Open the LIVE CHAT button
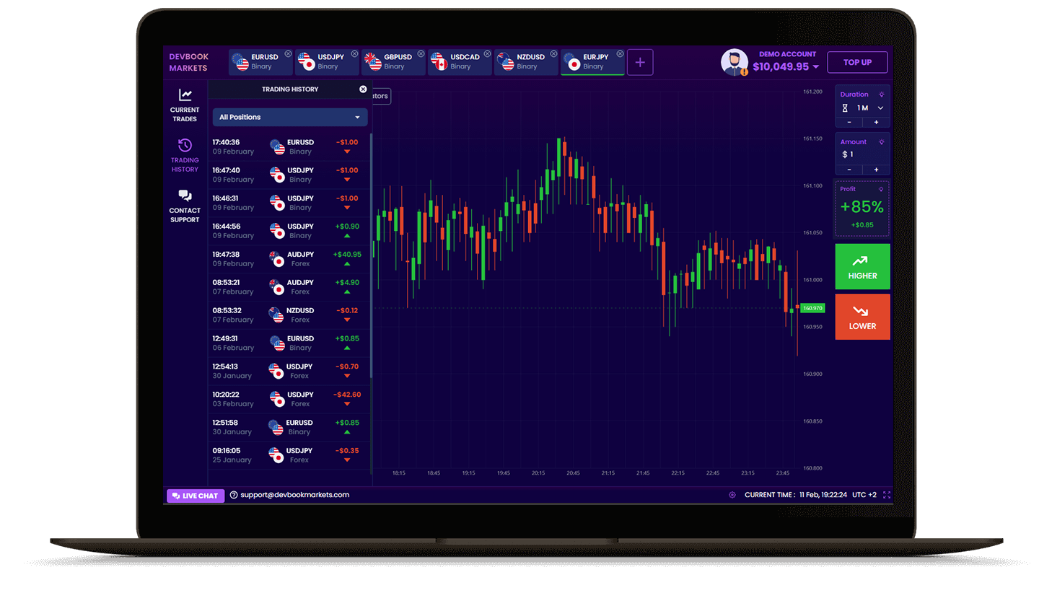Screen dimensions: 1039x593 (195, 496)
